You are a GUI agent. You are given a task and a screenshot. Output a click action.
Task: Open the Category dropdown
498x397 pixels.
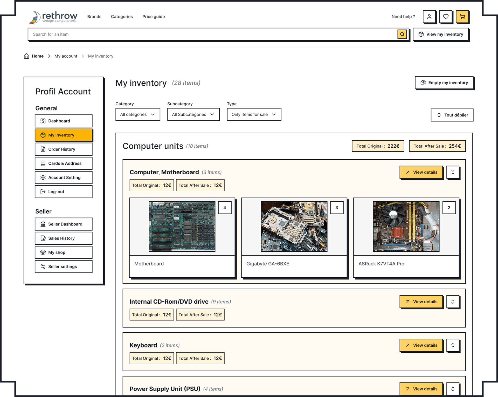138,114
